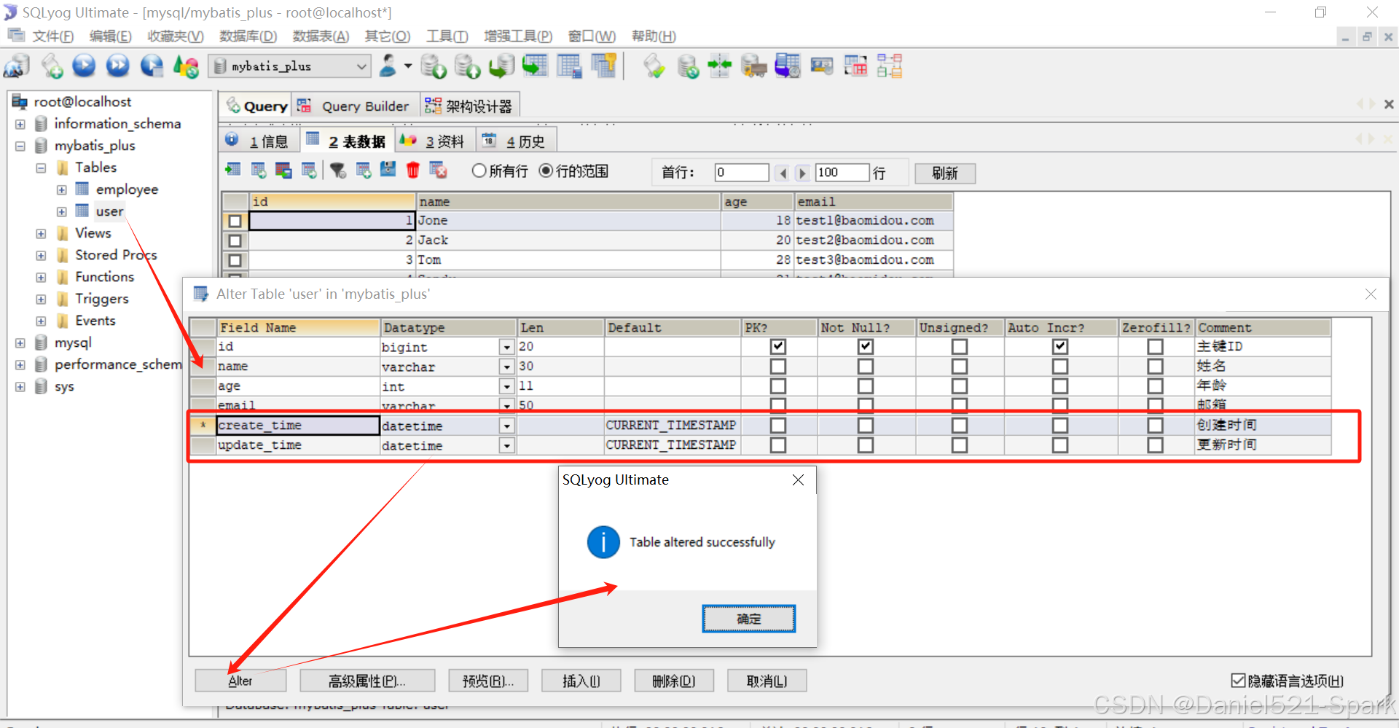Image resolution: width=1399 pixels, height=728 pixels.
Task: Click the table import icon with green arrow
Action: (x=536, y=66)
